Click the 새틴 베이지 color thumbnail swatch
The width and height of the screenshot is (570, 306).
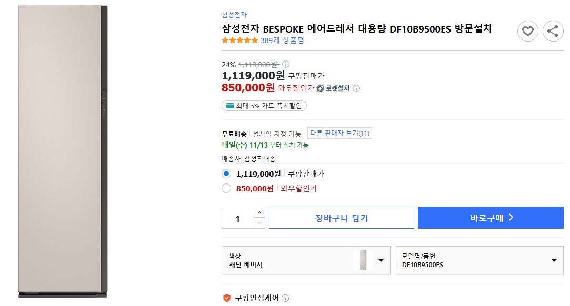click(363, 260)
